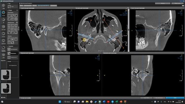Click the Поиск search box in the taskbar

(67, 102)
